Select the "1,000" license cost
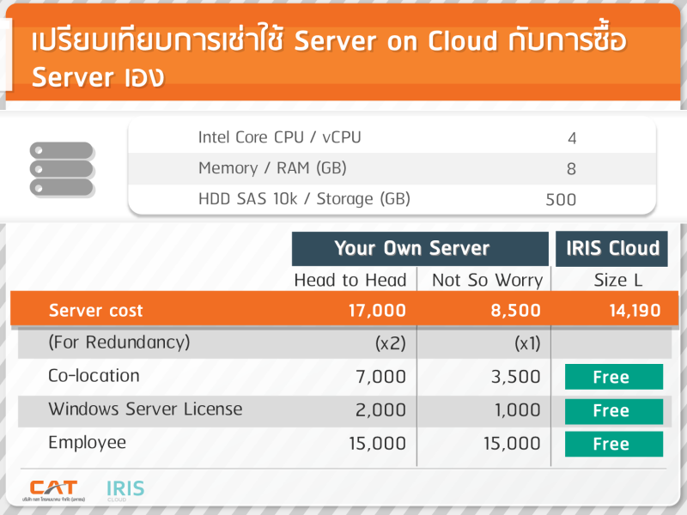Screen dimensions: 687x515 click(x=518, y=410)
